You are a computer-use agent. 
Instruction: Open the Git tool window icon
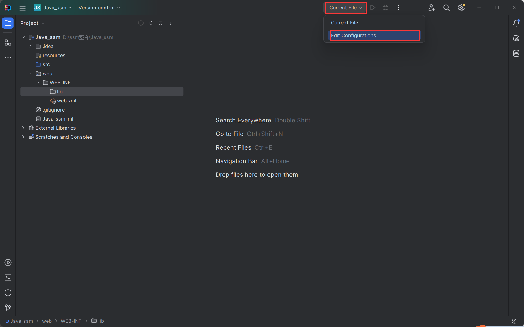point(8,308)
